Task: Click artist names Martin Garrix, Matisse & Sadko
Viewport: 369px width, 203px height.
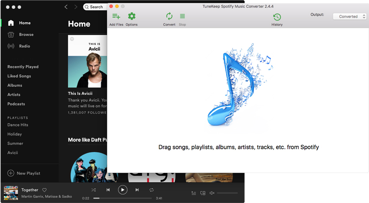Action: (46, 196)
